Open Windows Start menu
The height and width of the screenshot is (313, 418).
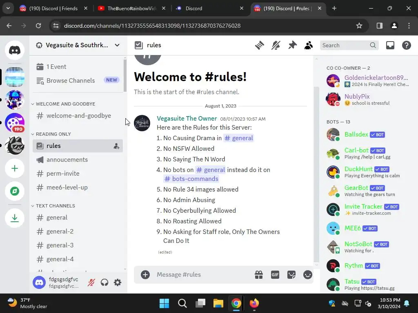tap(164, 303)
